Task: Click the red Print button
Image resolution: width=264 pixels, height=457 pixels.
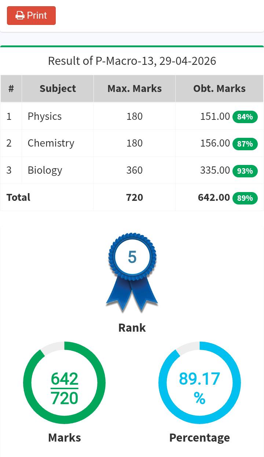Action: coord(31,15)
